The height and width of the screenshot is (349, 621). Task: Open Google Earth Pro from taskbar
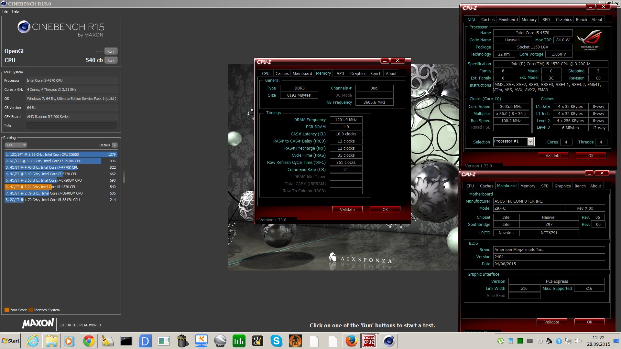point(220,341)
